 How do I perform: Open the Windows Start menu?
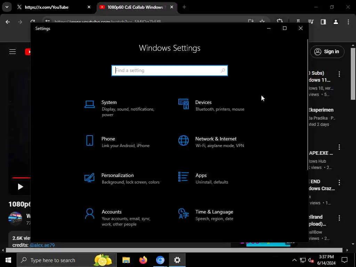(8, 260)
